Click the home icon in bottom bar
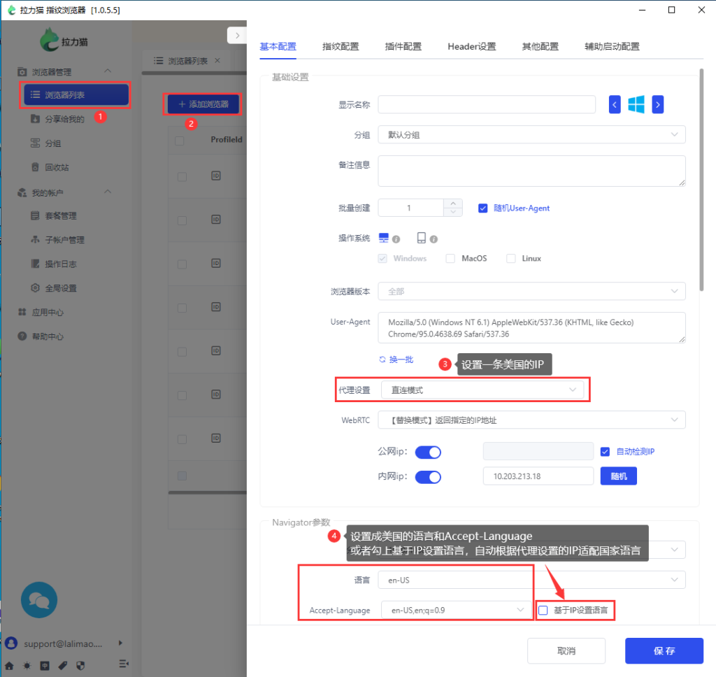 (x=9, y=665)
